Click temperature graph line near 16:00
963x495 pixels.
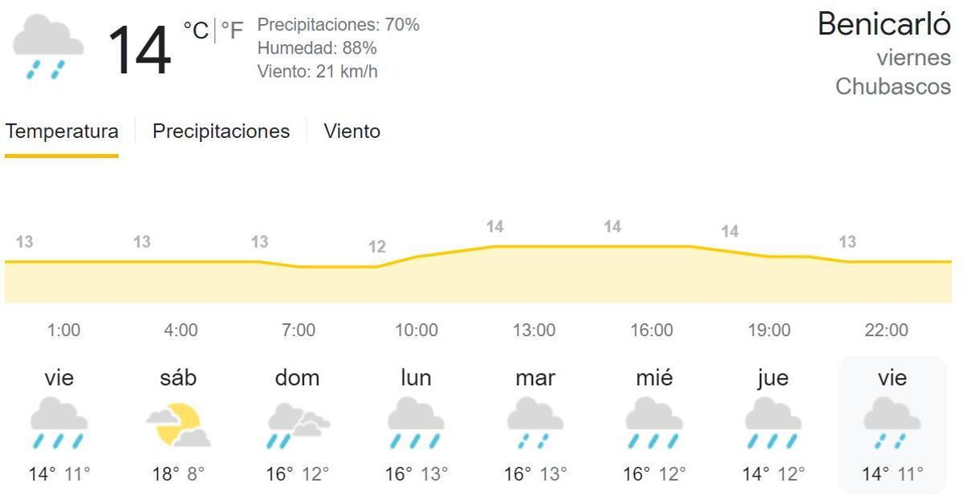coord(652,245)
